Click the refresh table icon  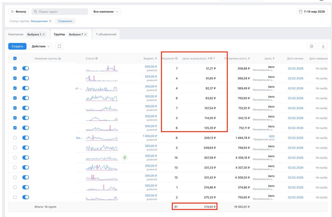coord(59,46)
